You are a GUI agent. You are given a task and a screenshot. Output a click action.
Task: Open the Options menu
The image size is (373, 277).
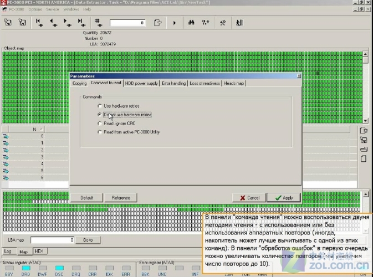point(35,9)
